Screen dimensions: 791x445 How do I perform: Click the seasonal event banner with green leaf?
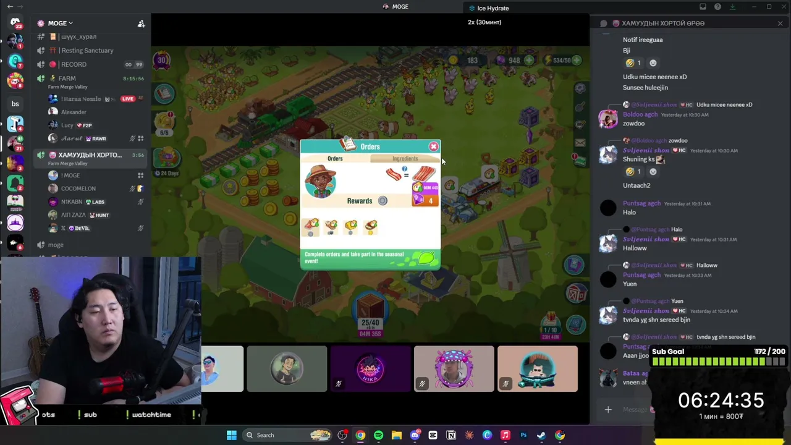(x=370, y=258)
